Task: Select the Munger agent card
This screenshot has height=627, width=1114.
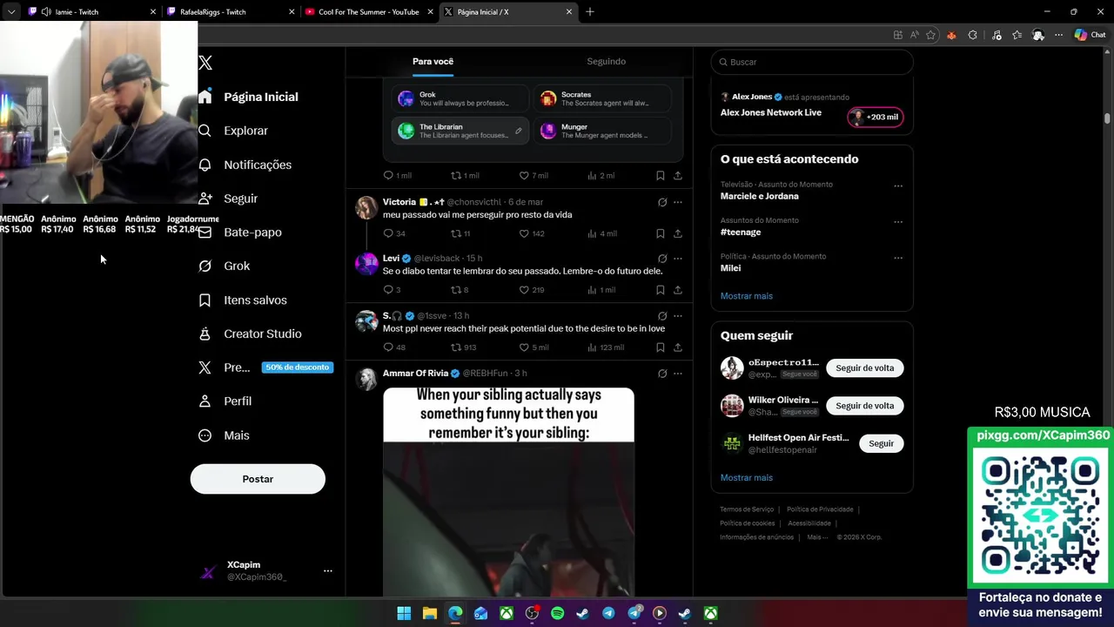Action: point(602,131)
